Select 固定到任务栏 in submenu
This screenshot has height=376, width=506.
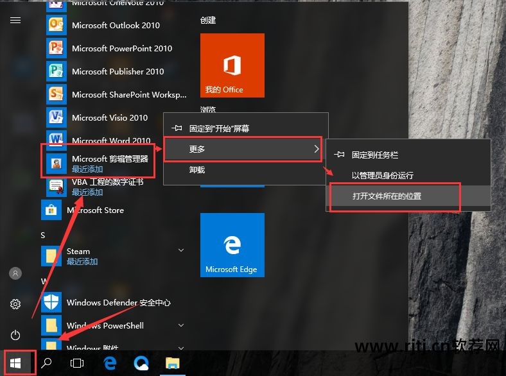tap(408, 155)
